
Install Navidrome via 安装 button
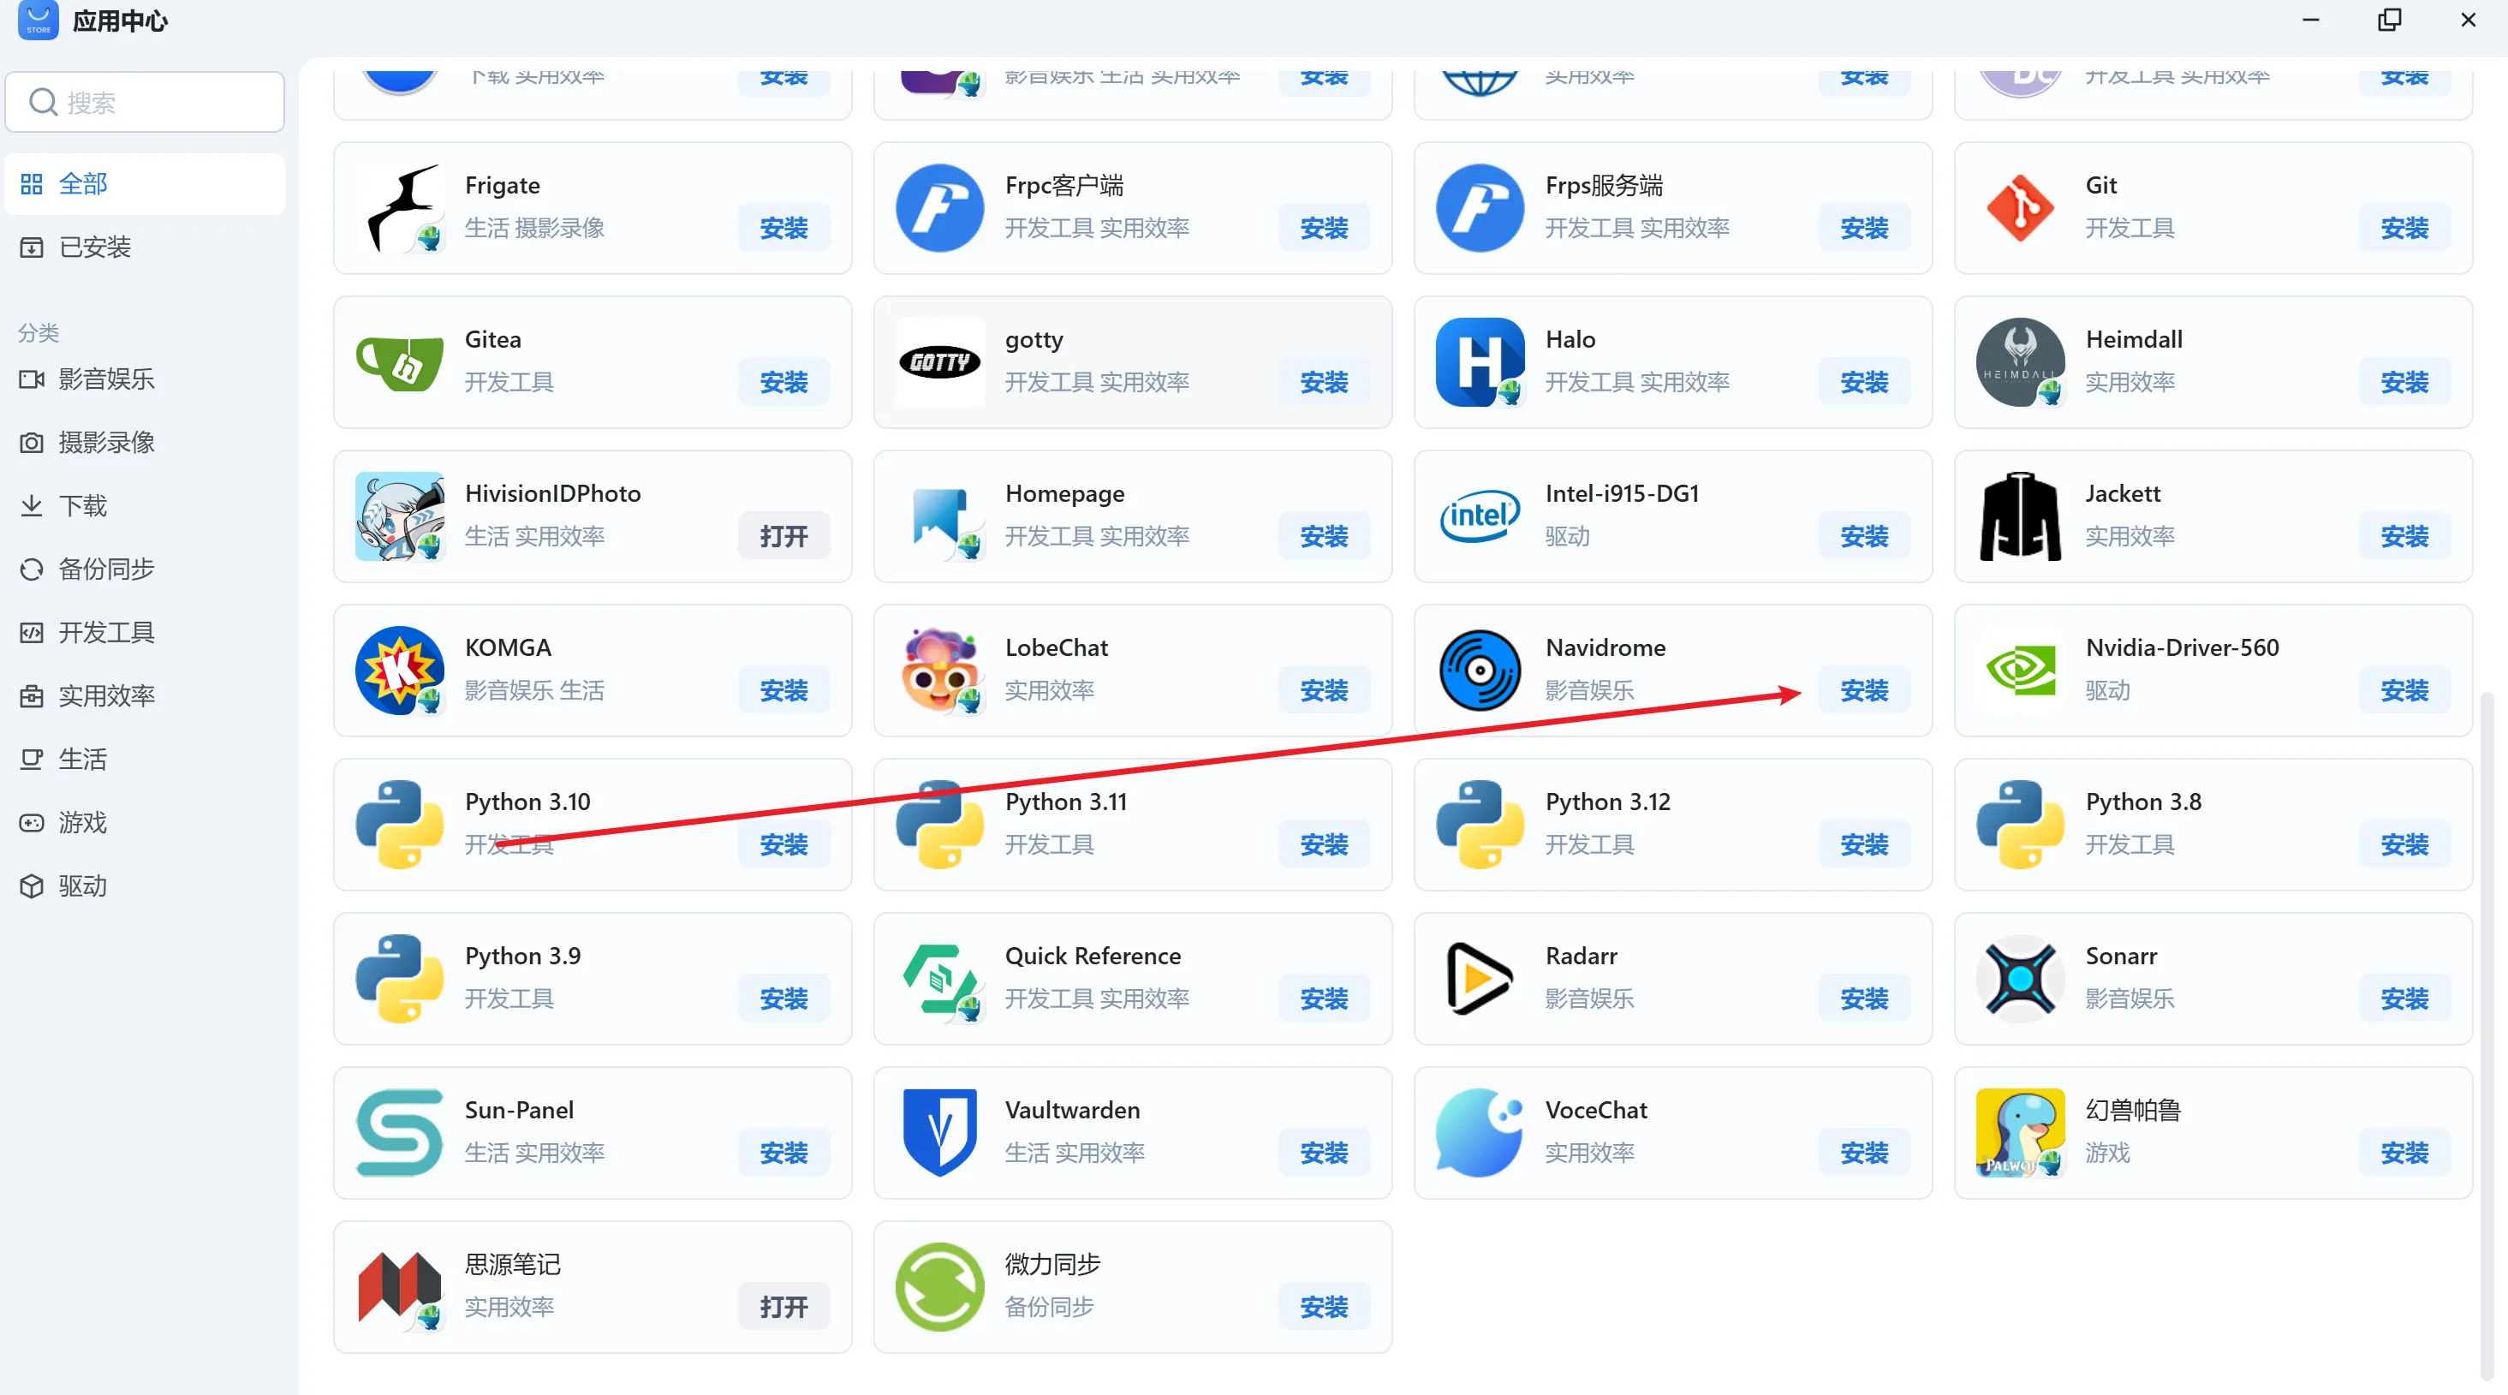click(1864, 690)
